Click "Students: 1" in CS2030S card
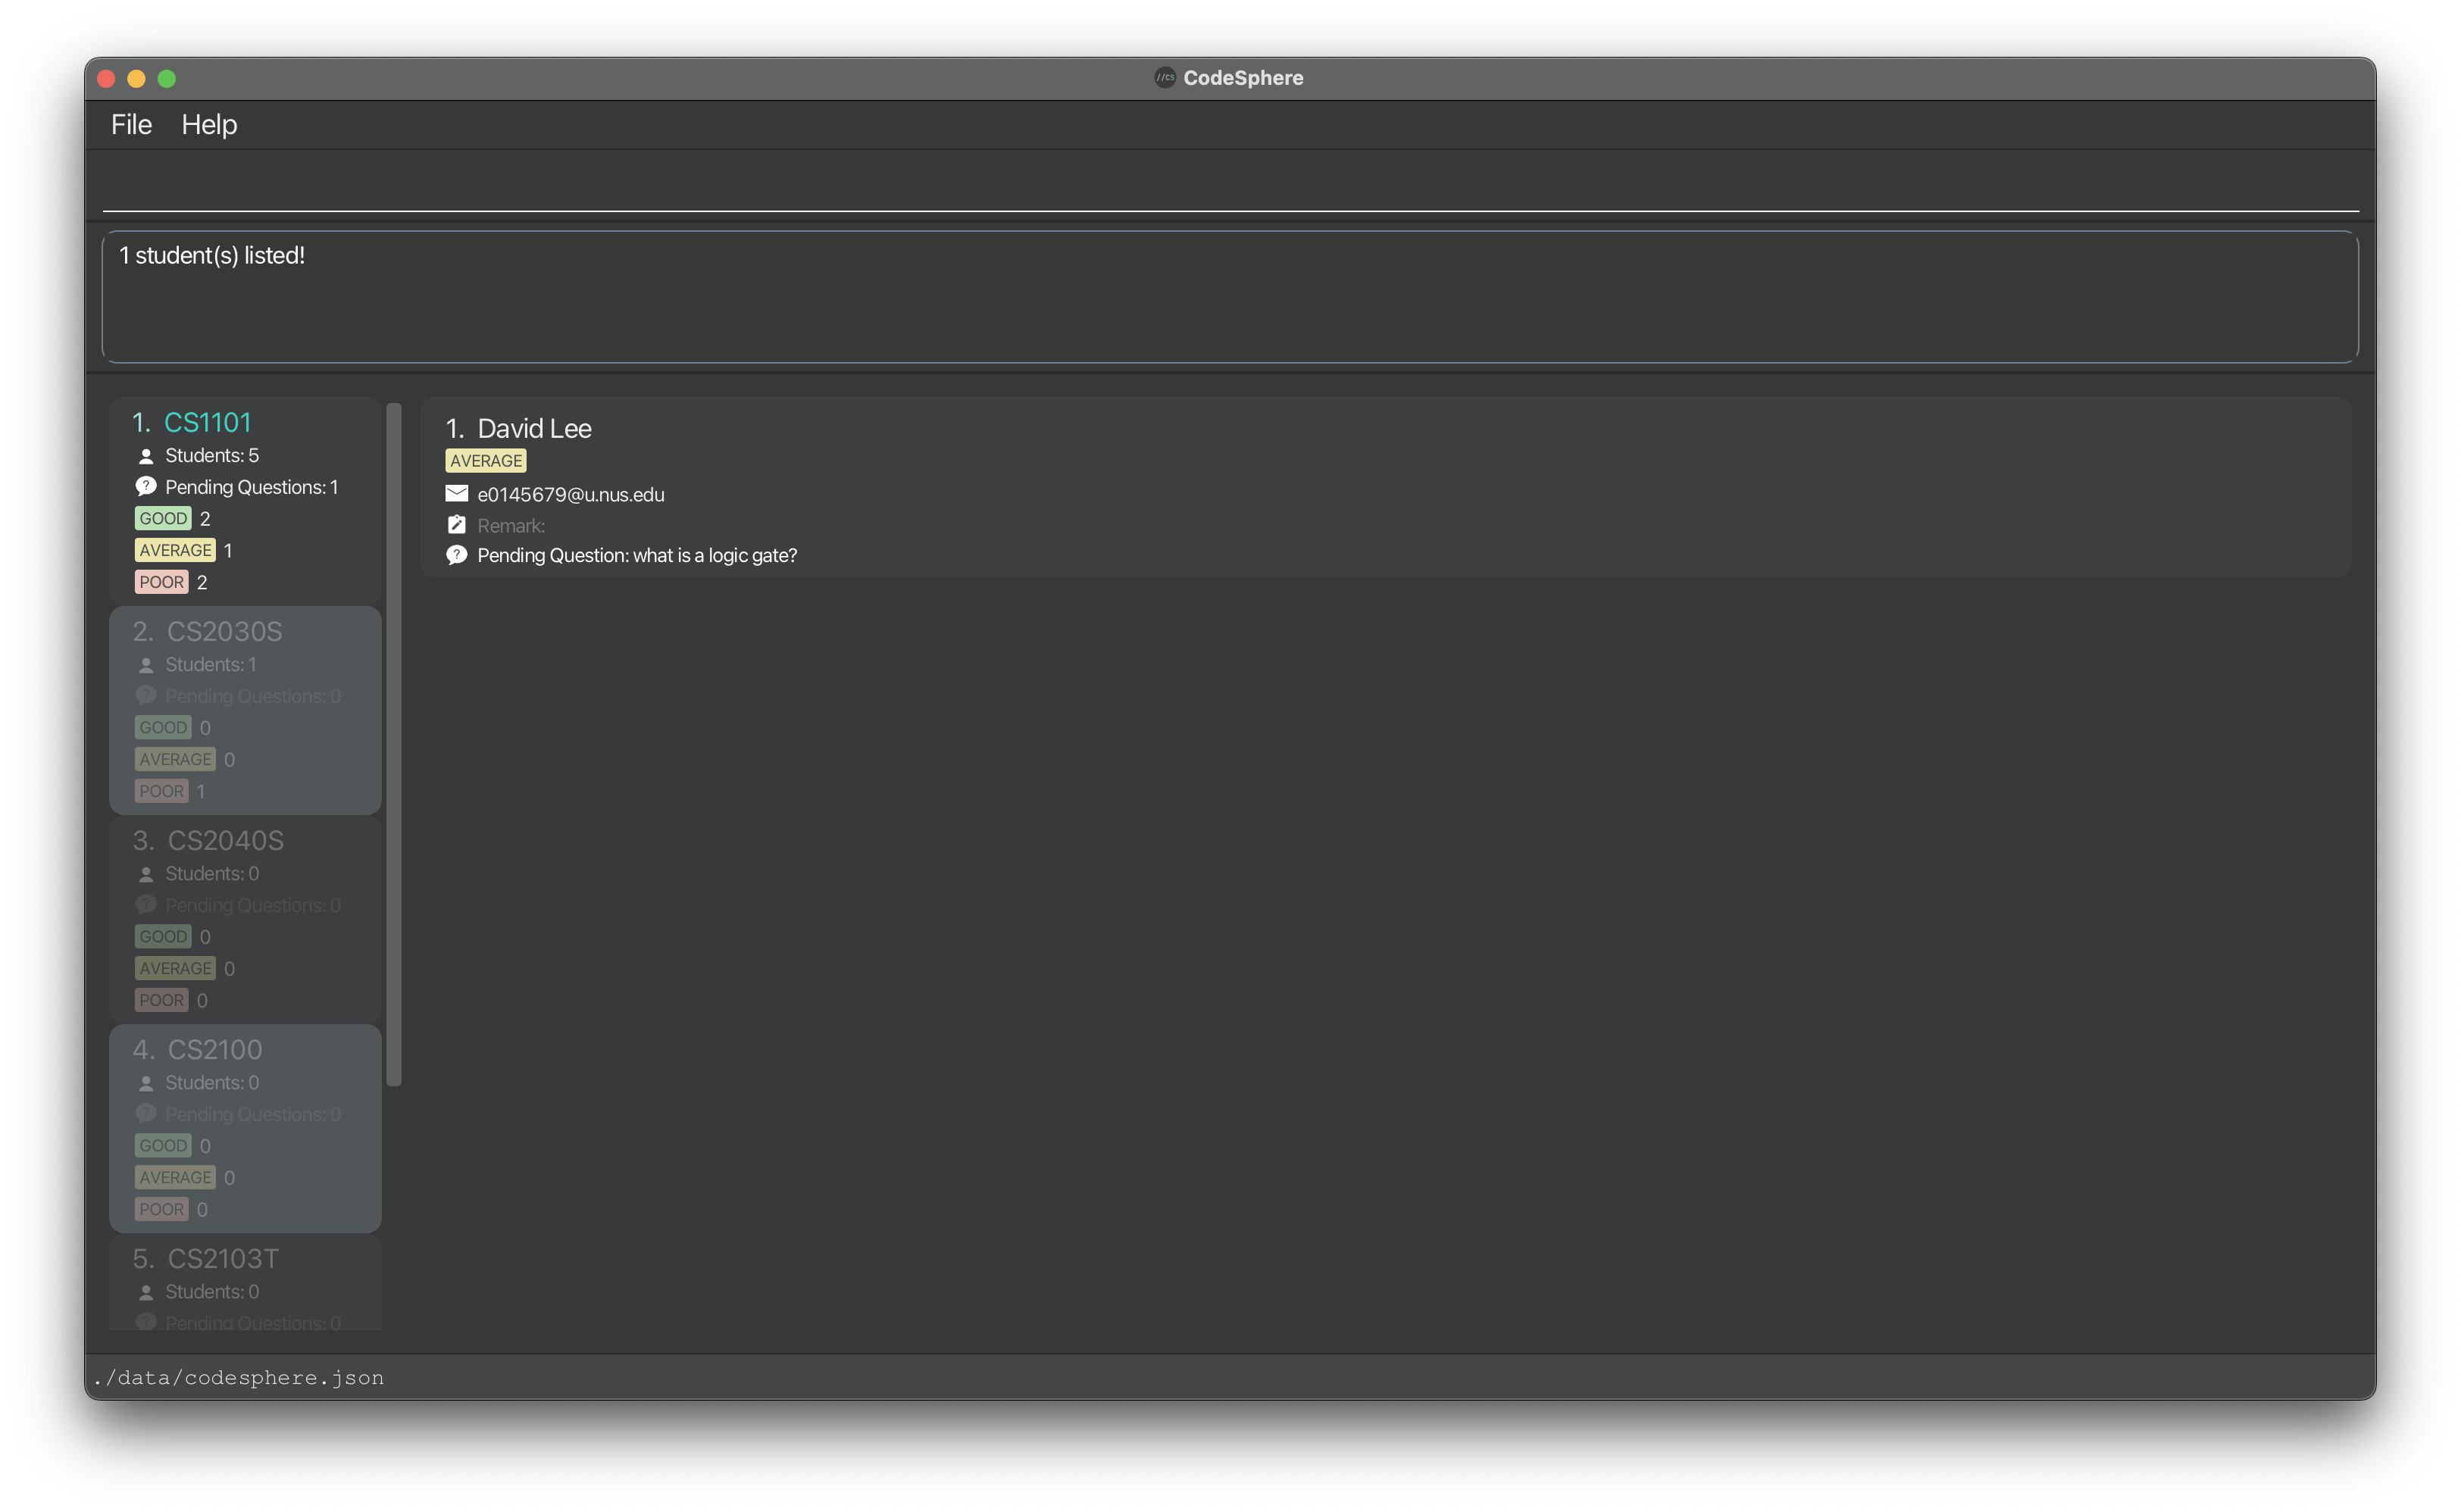This screenshot has width=2461, height=1512. click(211, 664)
